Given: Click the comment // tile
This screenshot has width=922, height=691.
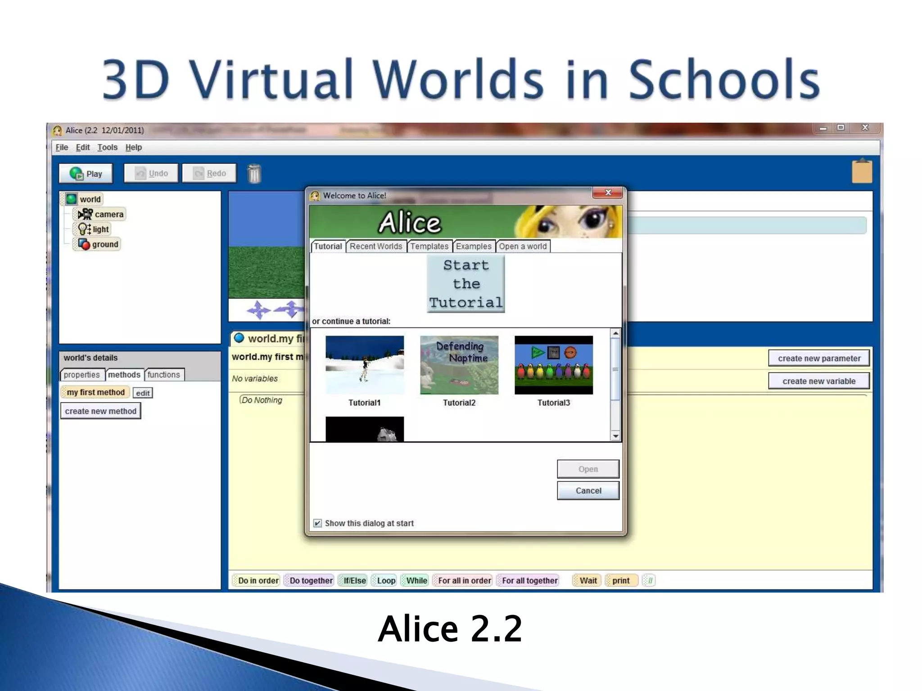Looking at the screenshot, I should tap(649, 580).
